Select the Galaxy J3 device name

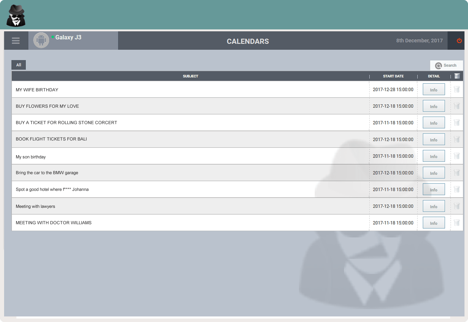pyautogui.click(x=68, y=37)
